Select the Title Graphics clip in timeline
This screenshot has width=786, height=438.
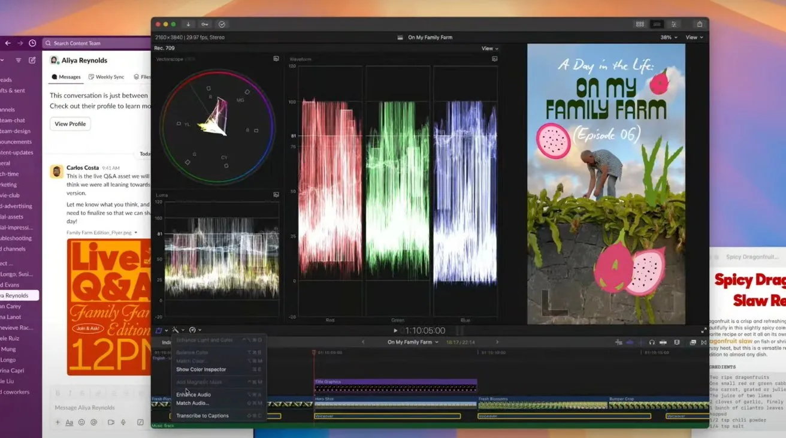[395, 385]
